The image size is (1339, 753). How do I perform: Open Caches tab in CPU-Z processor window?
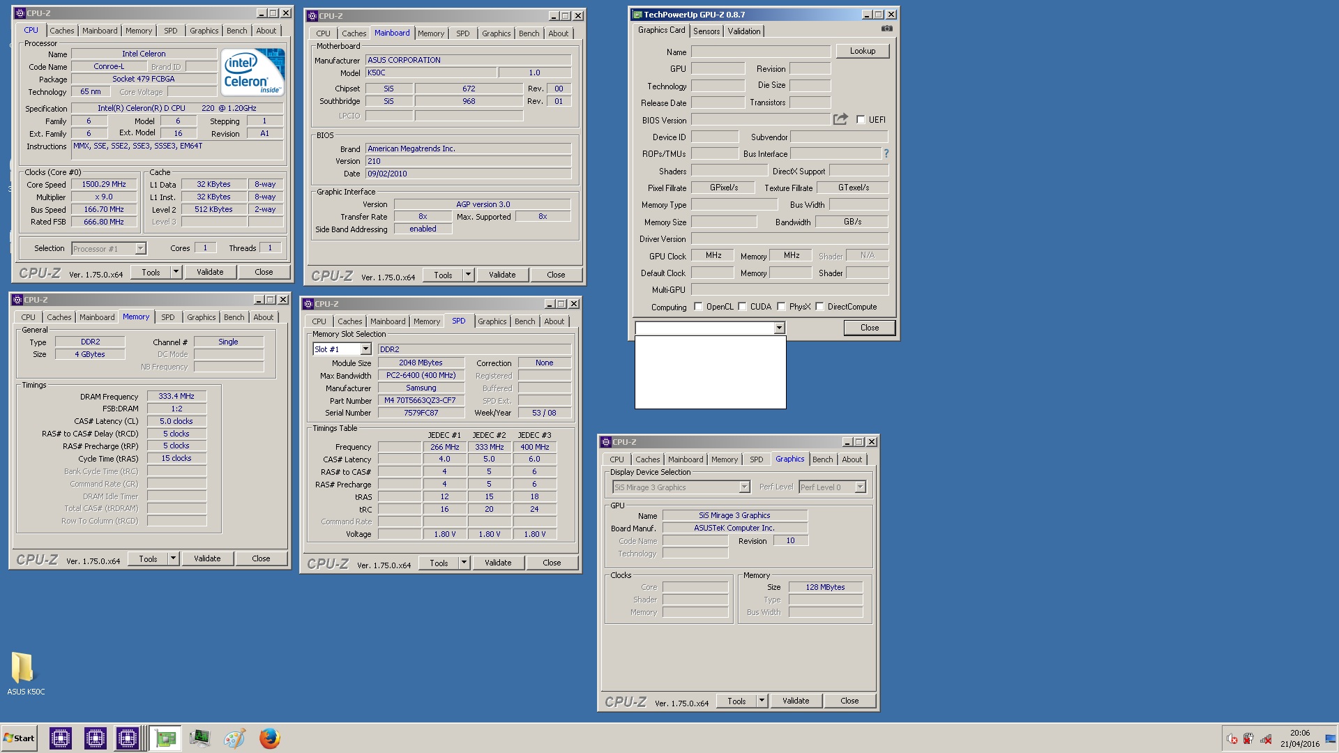[61, 31]
